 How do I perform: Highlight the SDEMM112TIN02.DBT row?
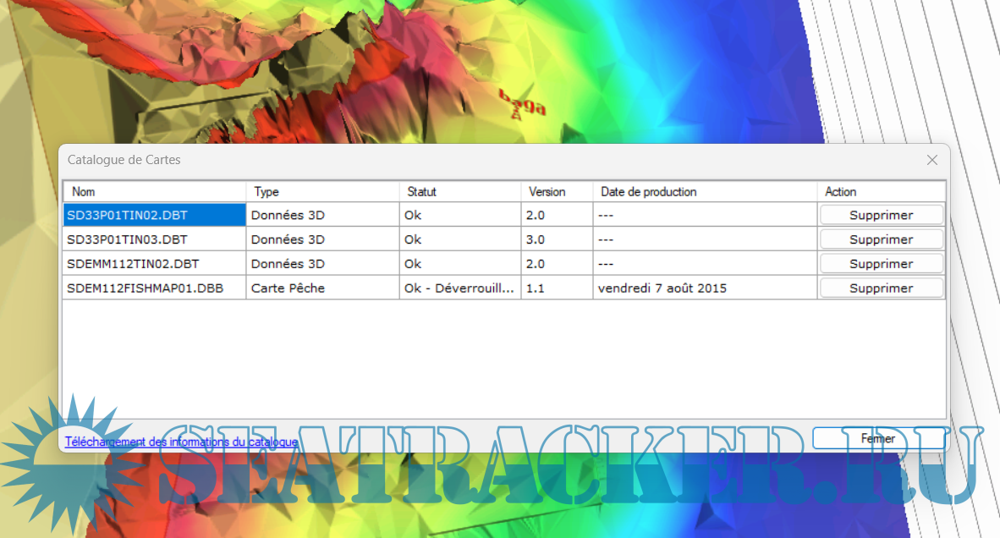[x=132, y=264]
